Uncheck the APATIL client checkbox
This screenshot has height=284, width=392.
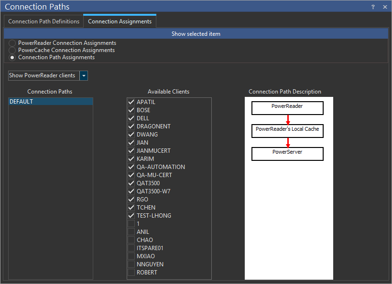point(131,102)
